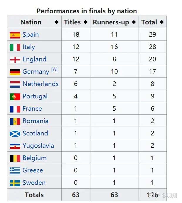182x203 pixels.
Task: Open the Yugoslavia link
Action: click(x=38, y=146)
